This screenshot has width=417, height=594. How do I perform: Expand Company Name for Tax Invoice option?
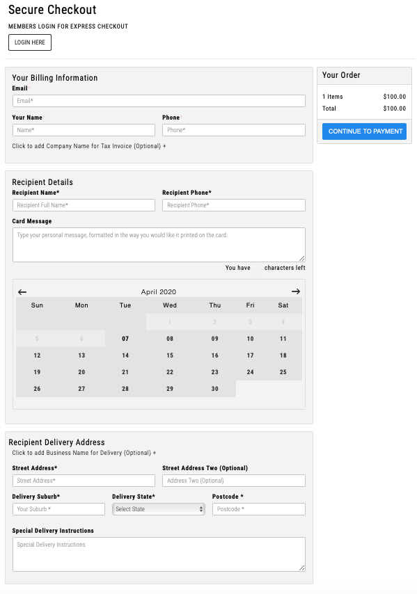89,146
